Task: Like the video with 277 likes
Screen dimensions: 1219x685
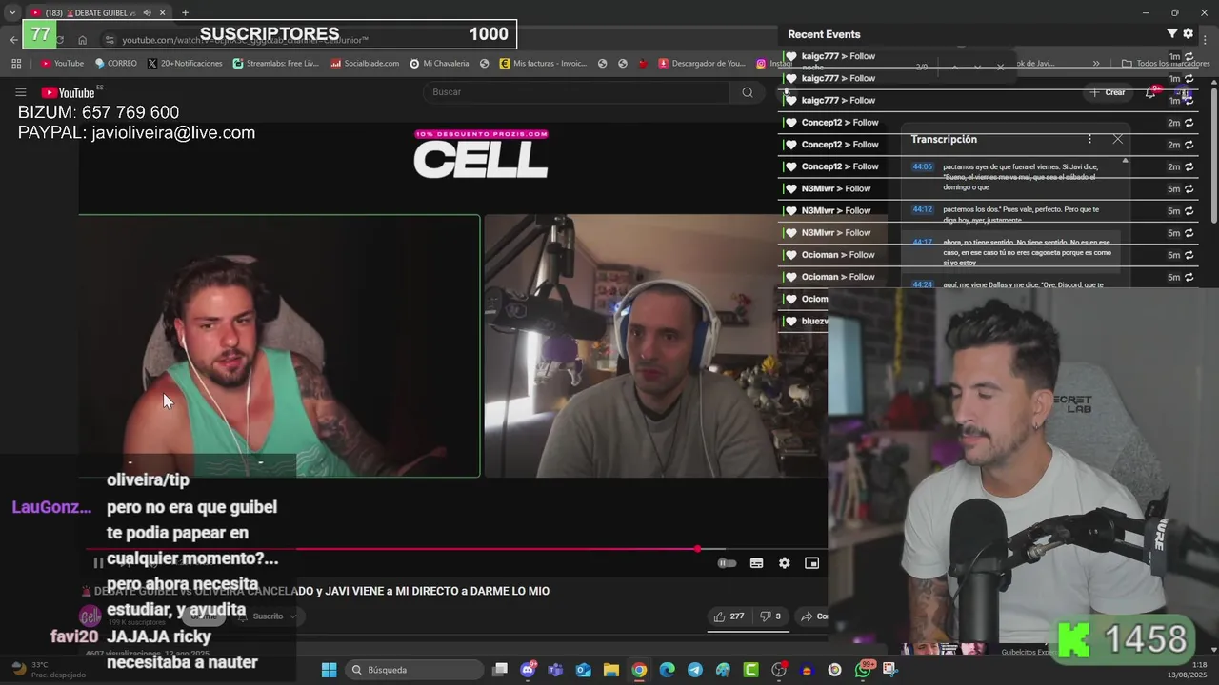Action: pos(729,616)
